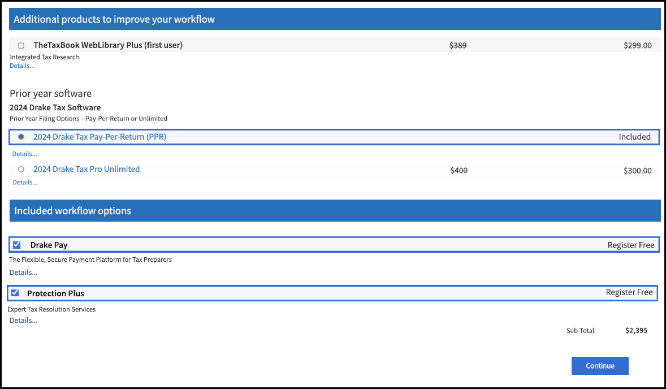Click the Continue button
The width and height of the screenshot is (666, 389).
(x=600, y=366)
